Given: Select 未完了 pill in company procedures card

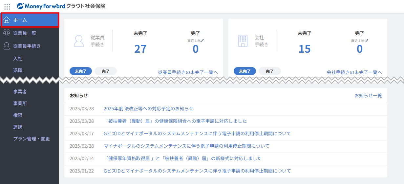Looking at the screenshot, I should point(245,71).
